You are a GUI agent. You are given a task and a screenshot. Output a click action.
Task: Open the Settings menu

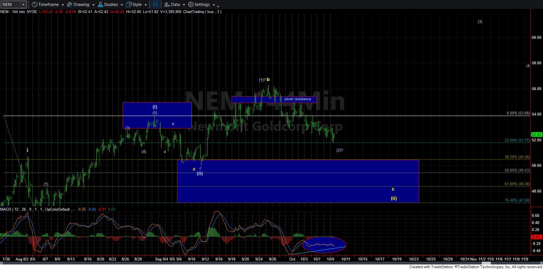coord(202,5)
